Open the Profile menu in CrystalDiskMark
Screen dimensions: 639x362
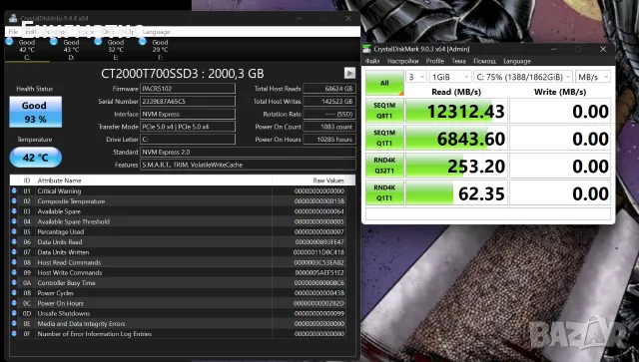click(x=435, y=61)
